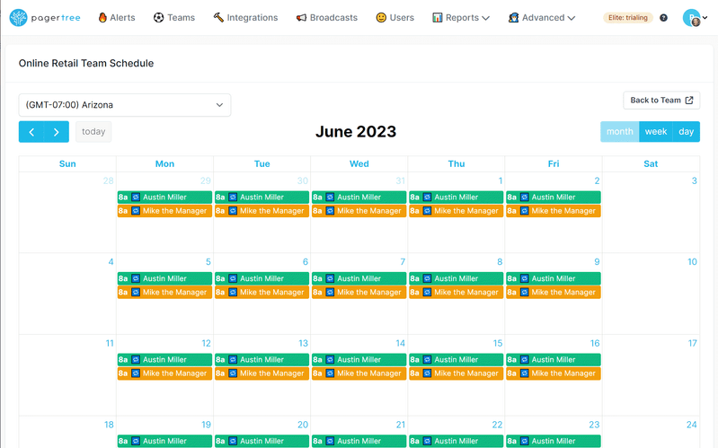Click the Alerts fire icon
The width and height of the screenshot is (718, 448).
[102, 17]
